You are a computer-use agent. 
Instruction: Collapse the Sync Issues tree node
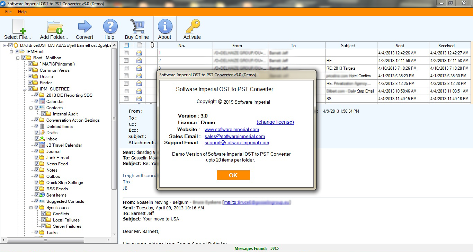[32, 208]
